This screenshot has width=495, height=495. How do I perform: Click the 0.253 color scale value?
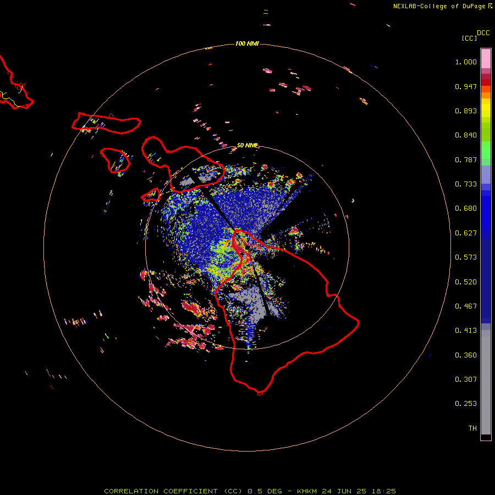click(466, 404)
